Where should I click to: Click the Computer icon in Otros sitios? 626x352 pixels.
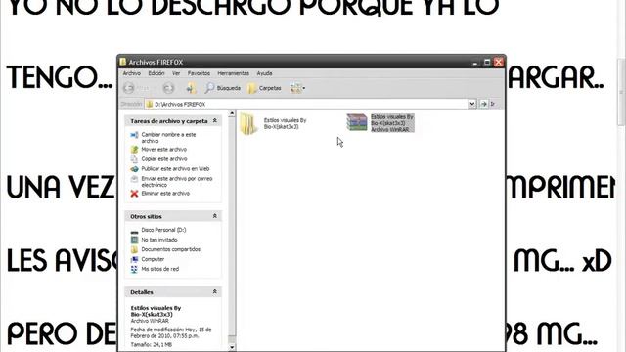pyautogui.click(x=135, y=259)
